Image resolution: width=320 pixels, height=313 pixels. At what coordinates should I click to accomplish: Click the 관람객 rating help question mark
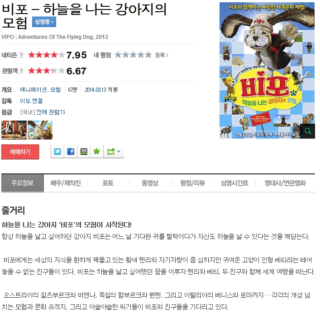tap(21, 71)
